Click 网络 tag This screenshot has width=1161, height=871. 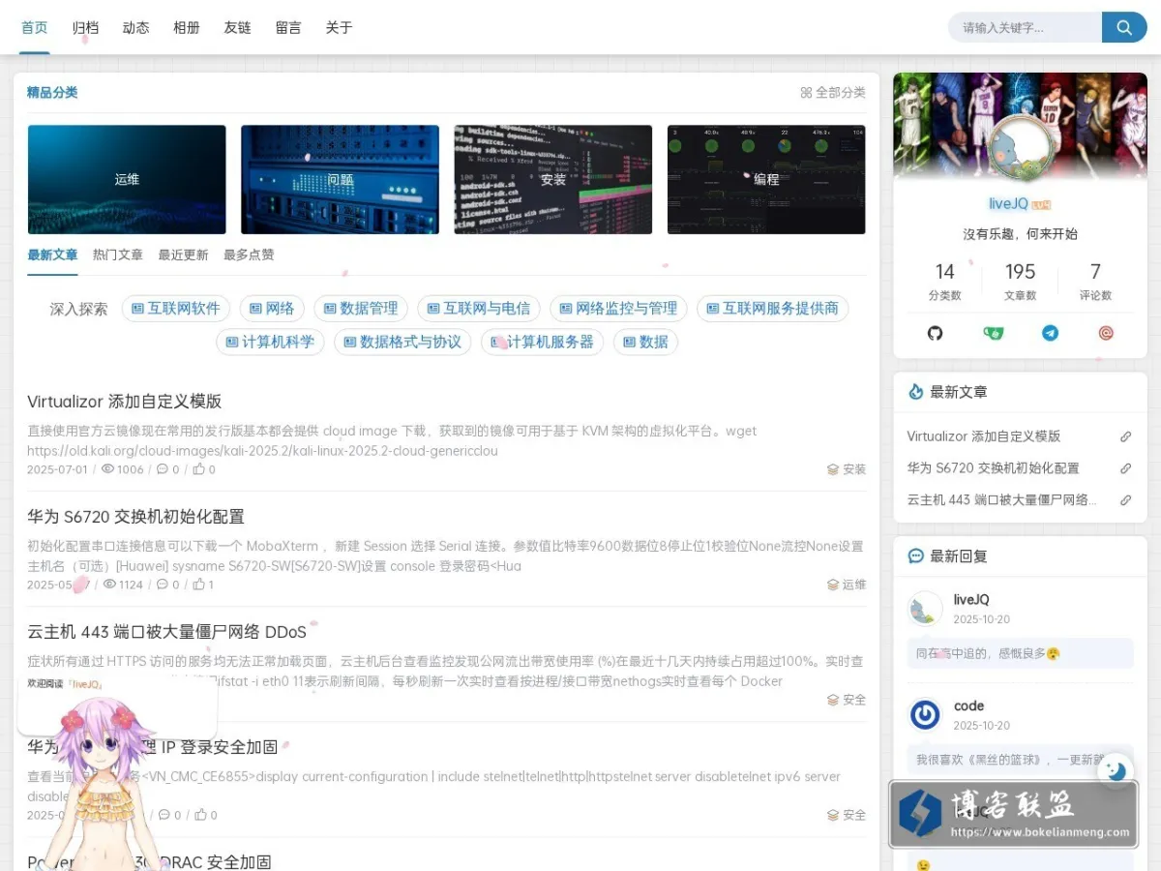[272, 309]
